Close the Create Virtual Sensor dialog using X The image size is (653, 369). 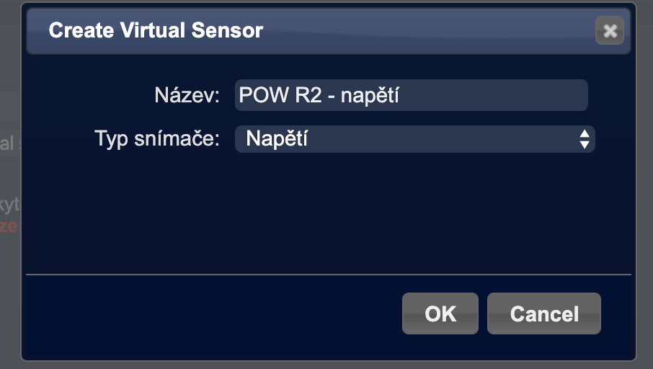point(610,31)
